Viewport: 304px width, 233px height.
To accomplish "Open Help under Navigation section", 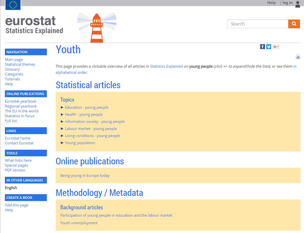I will [9, 84].
